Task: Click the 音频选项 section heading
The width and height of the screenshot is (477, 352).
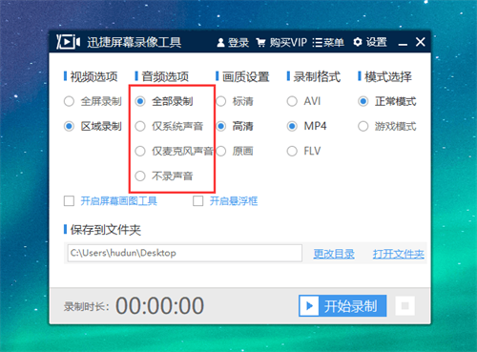Action: pyautogui.click(x=165, y=76)
